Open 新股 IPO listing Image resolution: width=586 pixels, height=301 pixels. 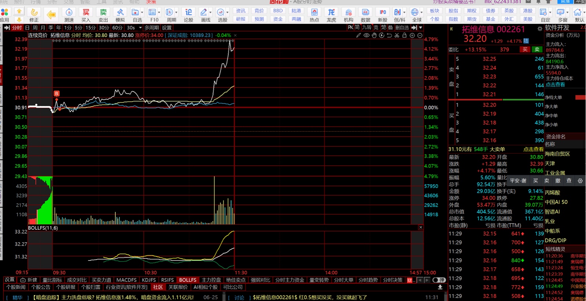tap(383, 15)
